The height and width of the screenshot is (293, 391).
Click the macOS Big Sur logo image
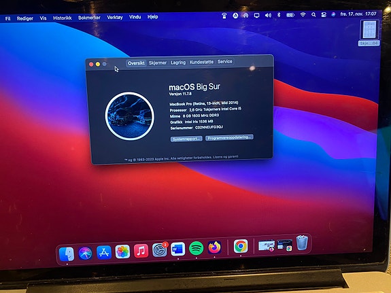coord(129,116)
